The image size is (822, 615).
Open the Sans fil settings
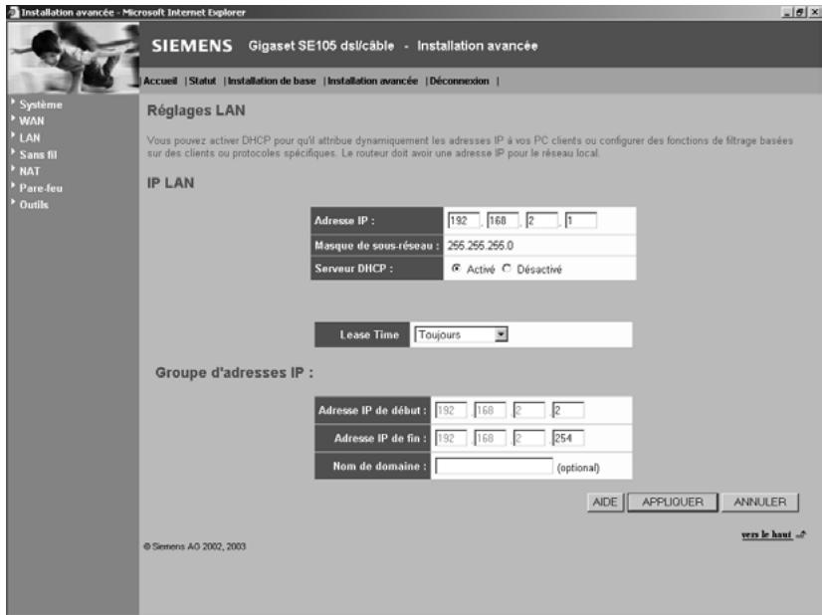[x=38, y=154]
